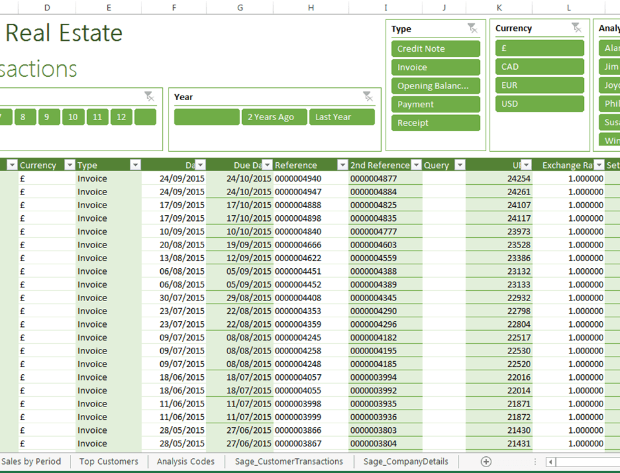Select column H header

(x=311, y=8)
